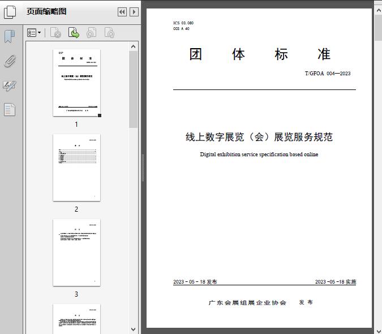Rotate pages clockwise in thumbnails toolbar
The height and width of the screenshot is (334, 382).
[109, 33]
